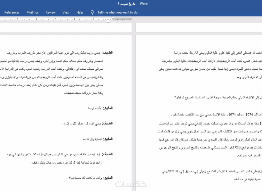Viewport: 262px width, 191px height.
Task: Select the hanging indent marker on ruler
Action: point(108,21)
